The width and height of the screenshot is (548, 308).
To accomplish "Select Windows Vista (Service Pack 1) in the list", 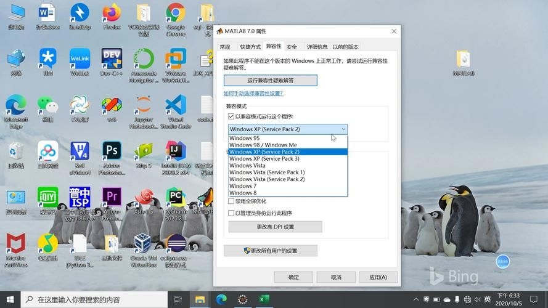I will pyautogui.click(x=266, y=172).
